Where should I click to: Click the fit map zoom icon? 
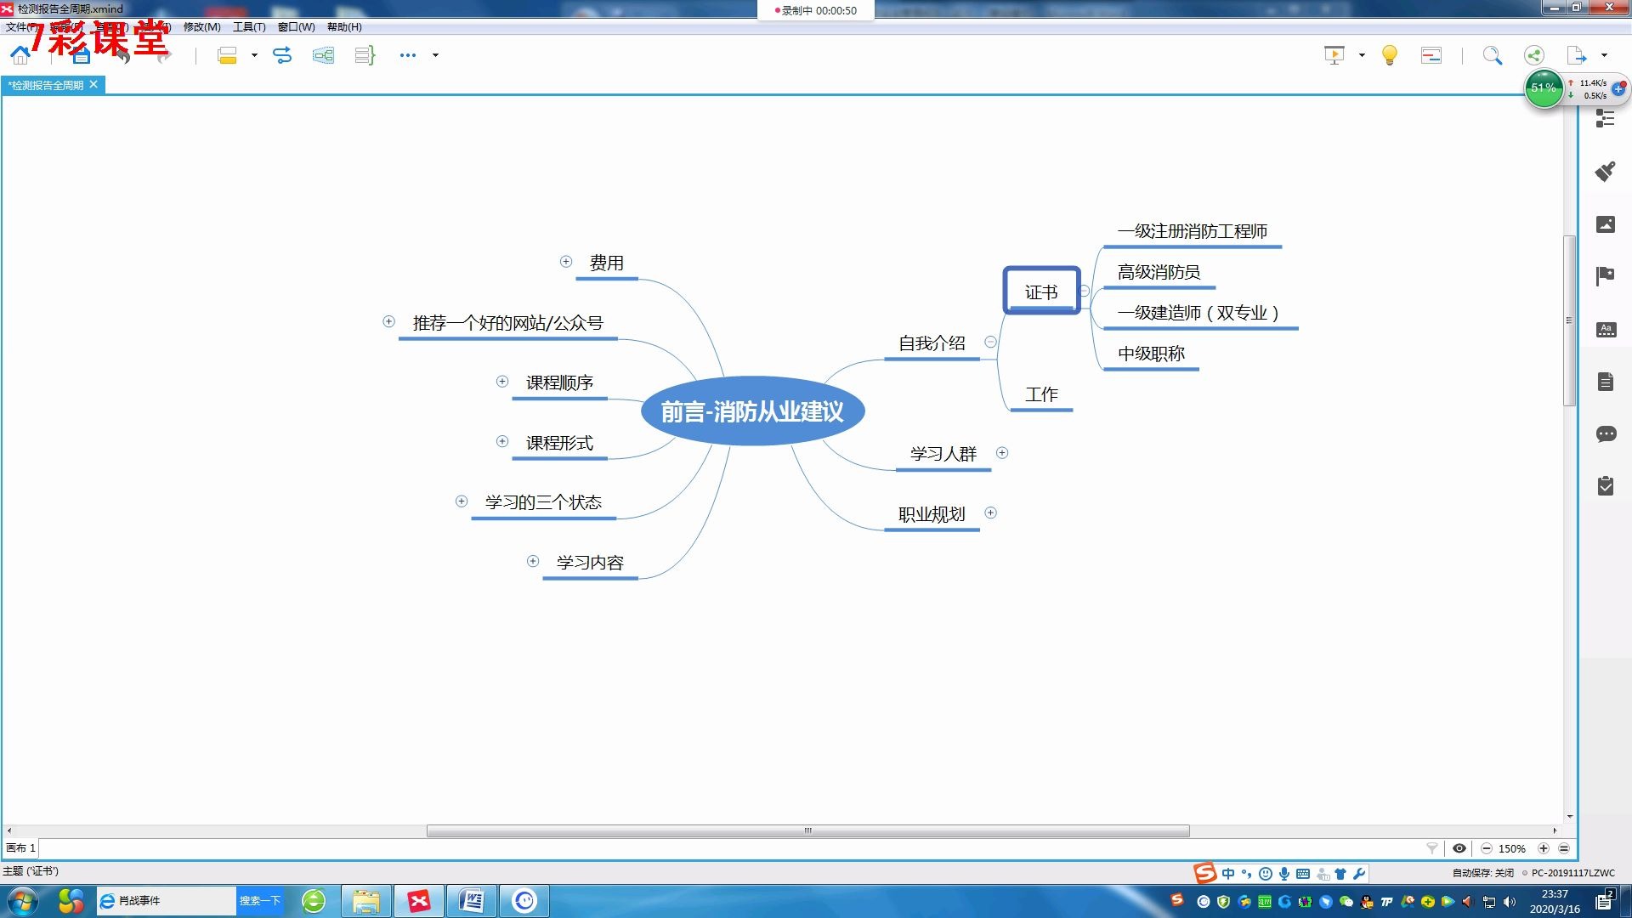[x=1564, y=848]
